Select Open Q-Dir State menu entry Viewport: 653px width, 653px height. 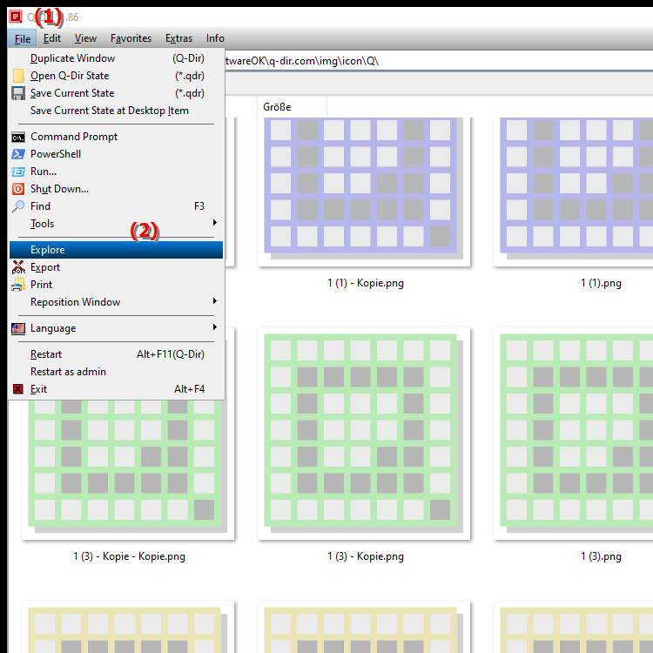[116, 76]
